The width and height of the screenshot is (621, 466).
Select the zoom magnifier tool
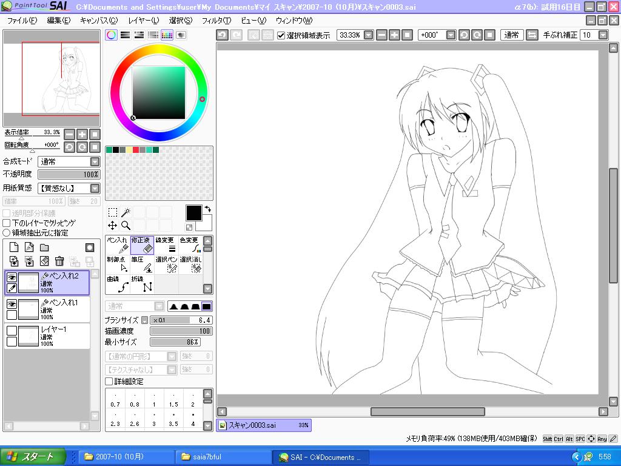(126, 226)
